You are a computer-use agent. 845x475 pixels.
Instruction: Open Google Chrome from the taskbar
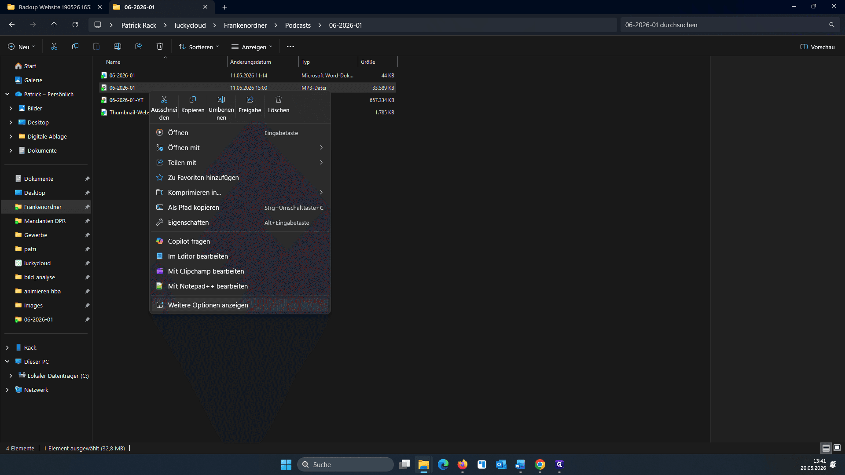[x=540, y=464]
